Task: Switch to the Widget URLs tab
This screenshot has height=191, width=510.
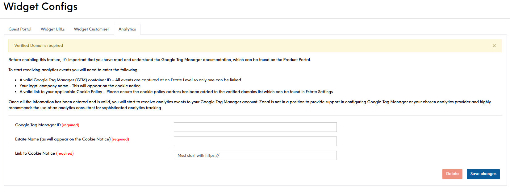Action: 53,29
